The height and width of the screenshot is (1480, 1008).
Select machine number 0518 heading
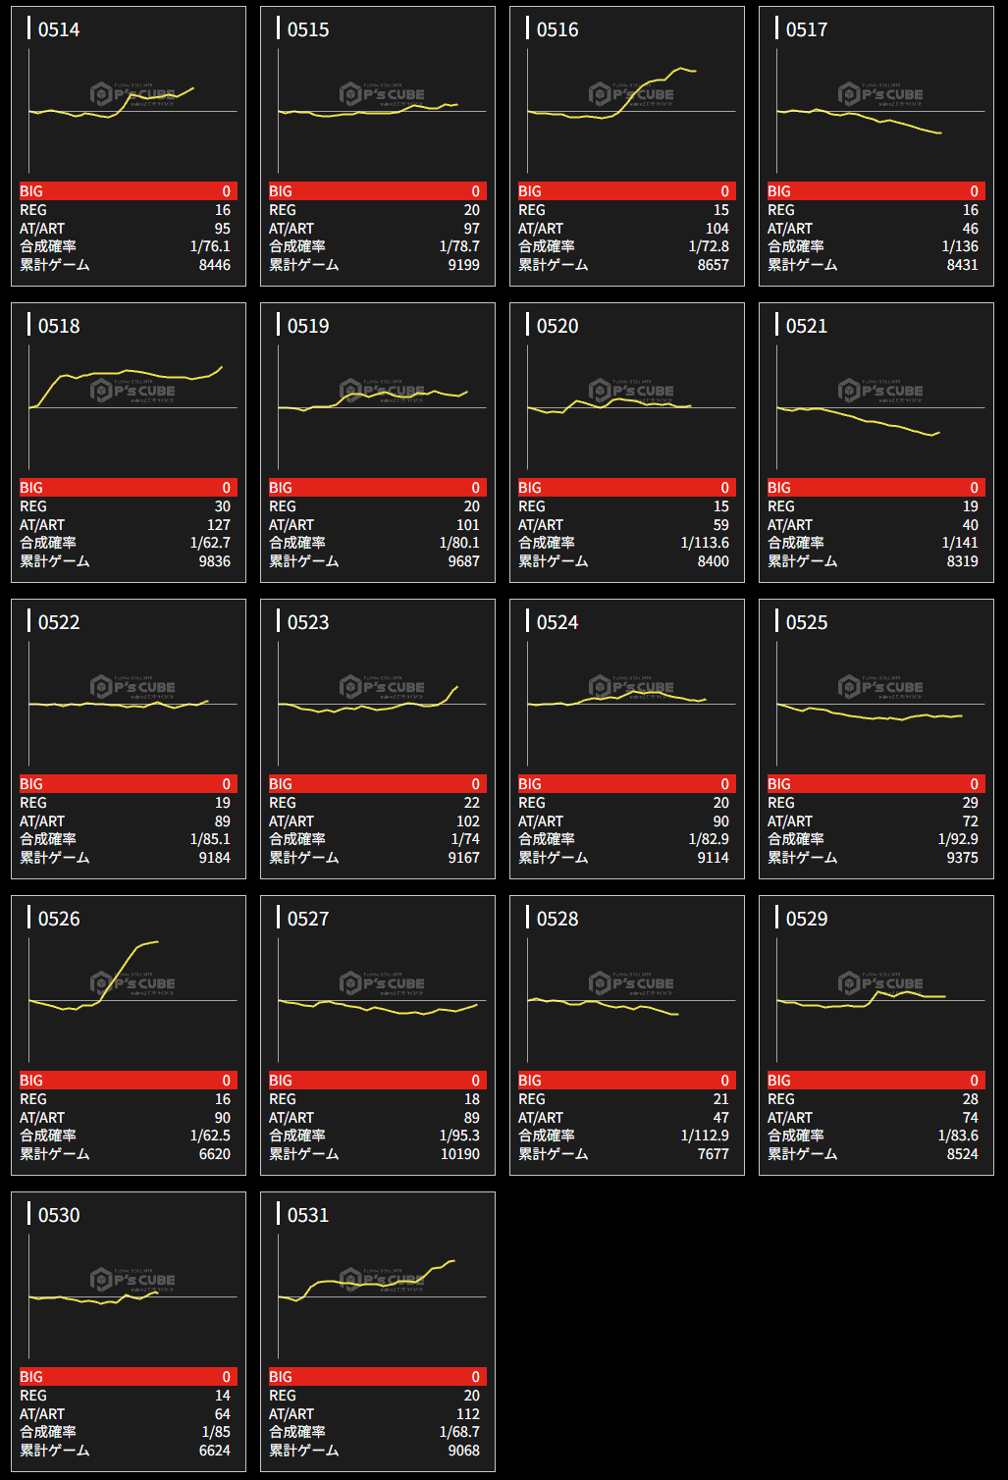coord(59,326)
